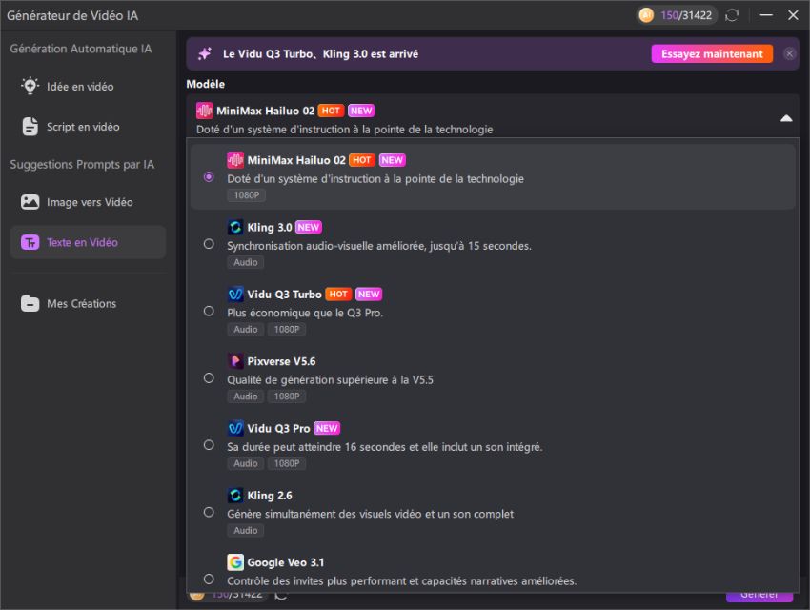Click the Essayez maintenant button
This screenshot has height=610, width=810.
(x=713, y=53)
